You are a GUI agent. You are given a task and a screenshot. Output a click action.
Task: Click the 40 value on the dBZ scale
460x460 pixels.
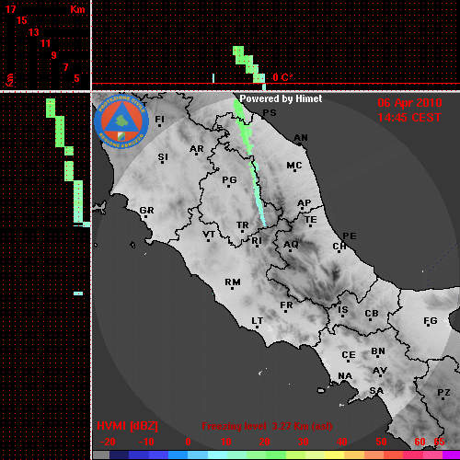click(342, 442)
